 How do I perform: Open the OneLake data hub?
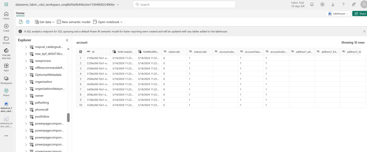6,52
